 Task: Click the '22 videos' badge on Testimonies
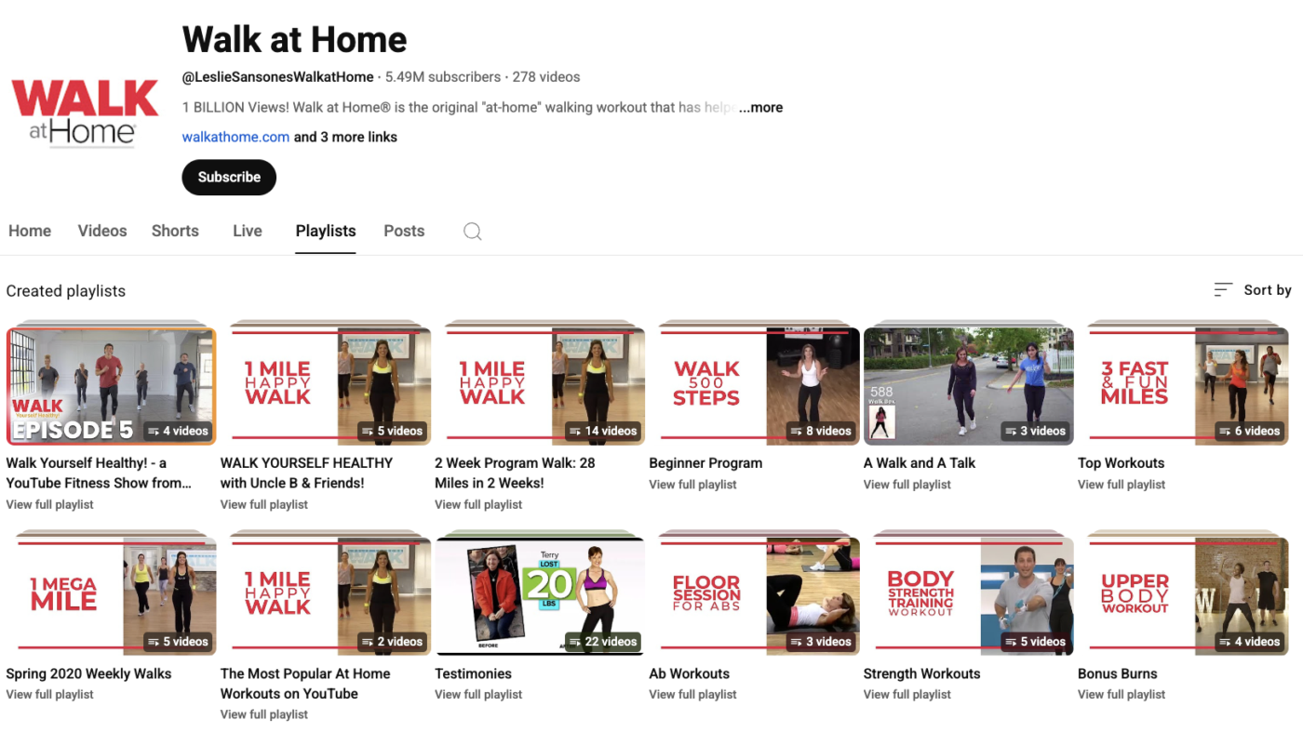click(602, 641)
